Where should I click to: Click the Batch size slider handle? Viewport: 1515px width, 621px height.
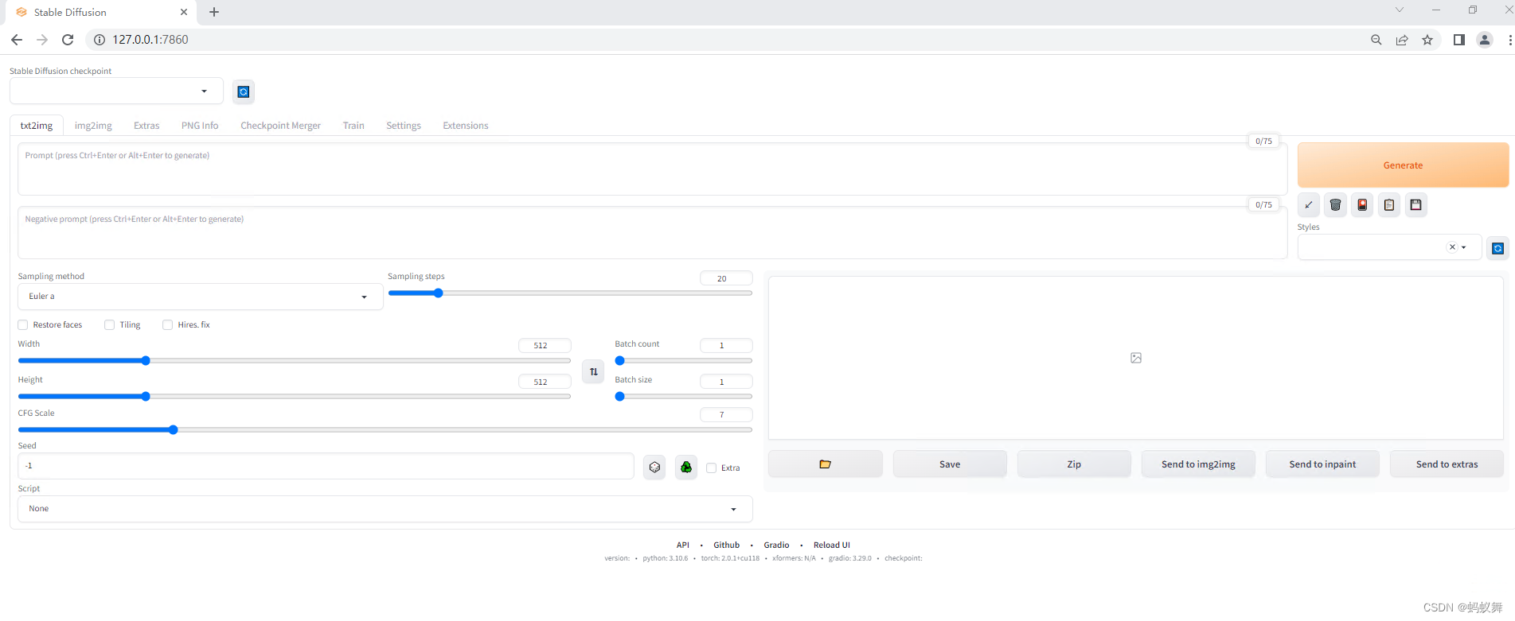[620, 397]
